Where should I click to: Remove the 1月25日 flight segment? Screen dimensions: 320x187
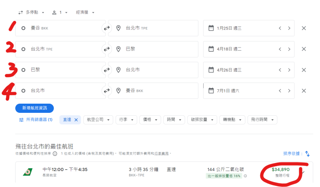pyautogui.click(x=304, y=28)
